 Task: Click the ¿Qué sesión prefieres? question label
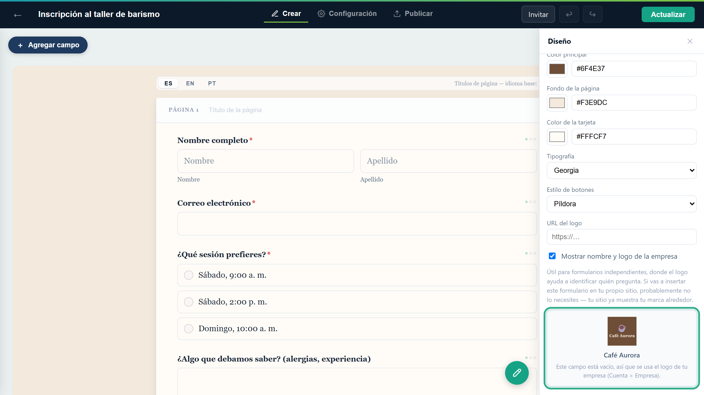(221, 254)
